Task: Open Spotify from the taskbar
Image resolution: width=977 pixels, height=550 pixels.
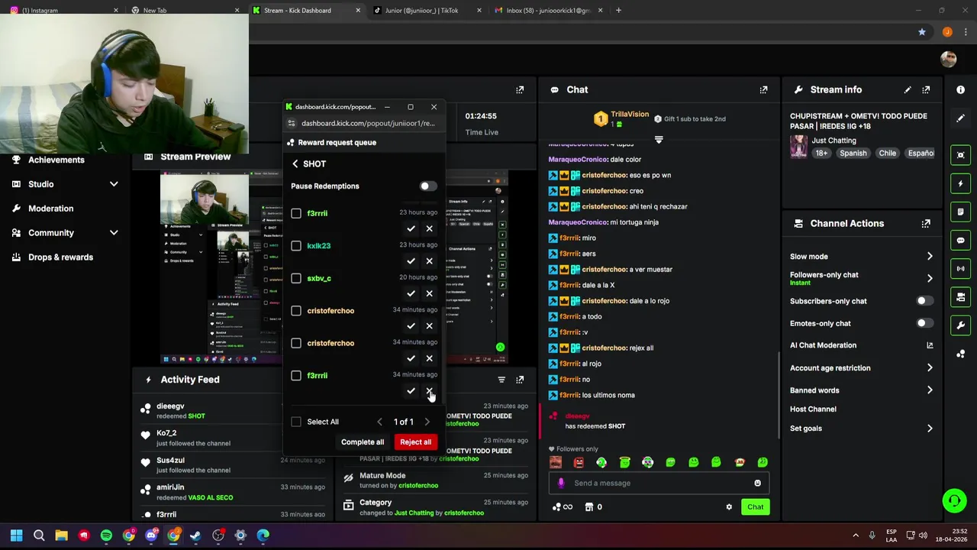Action: (106, 535)
